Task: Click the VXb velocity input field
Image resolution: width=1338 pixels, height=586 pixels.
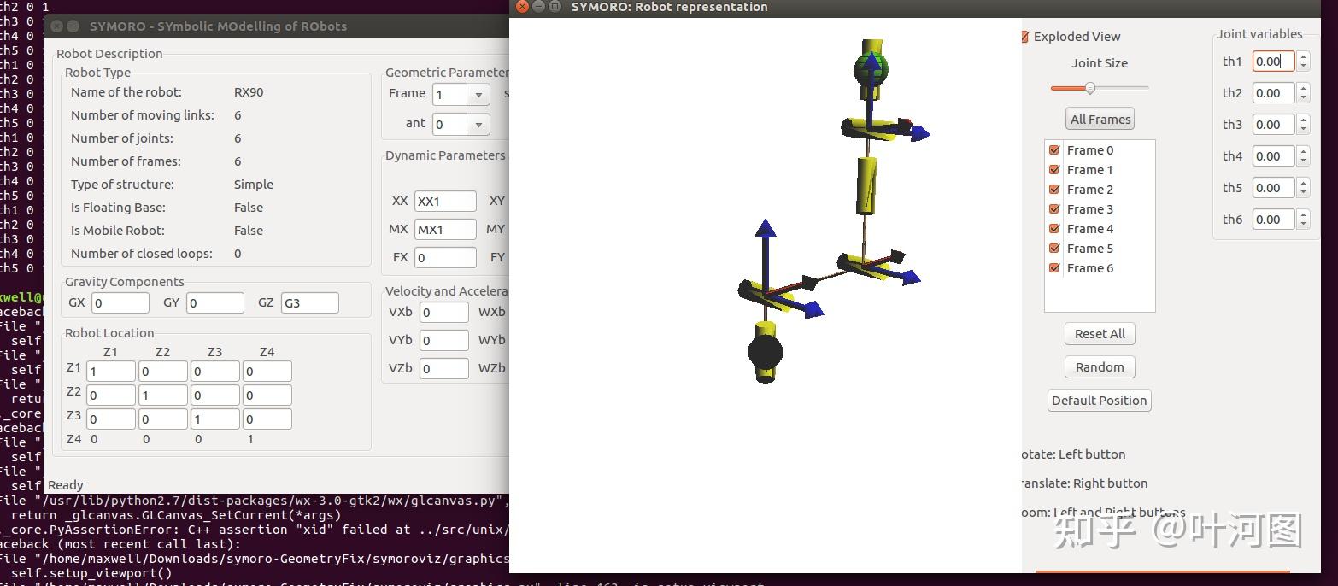Action: coord(443,312)
